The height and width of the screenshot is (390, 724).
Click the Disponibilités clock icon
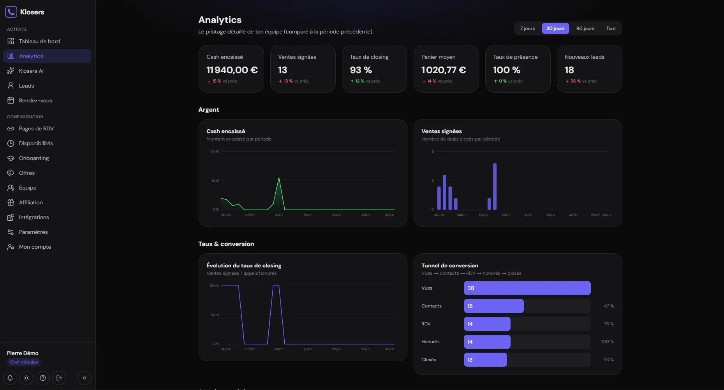(x=11, y=143)
